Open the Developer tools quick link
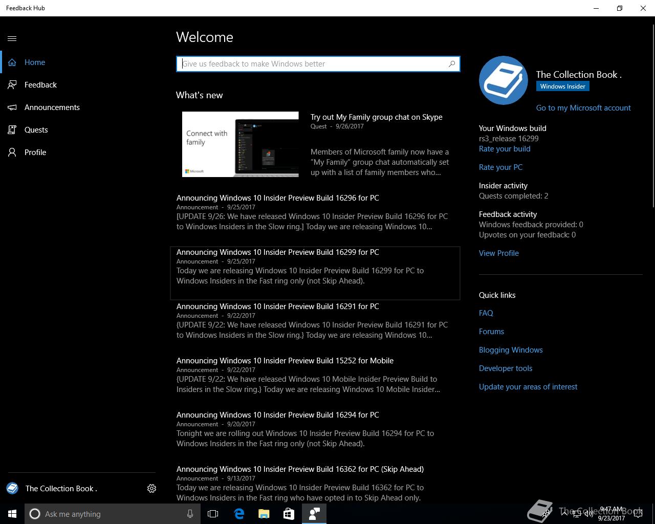 pos(506,368)
